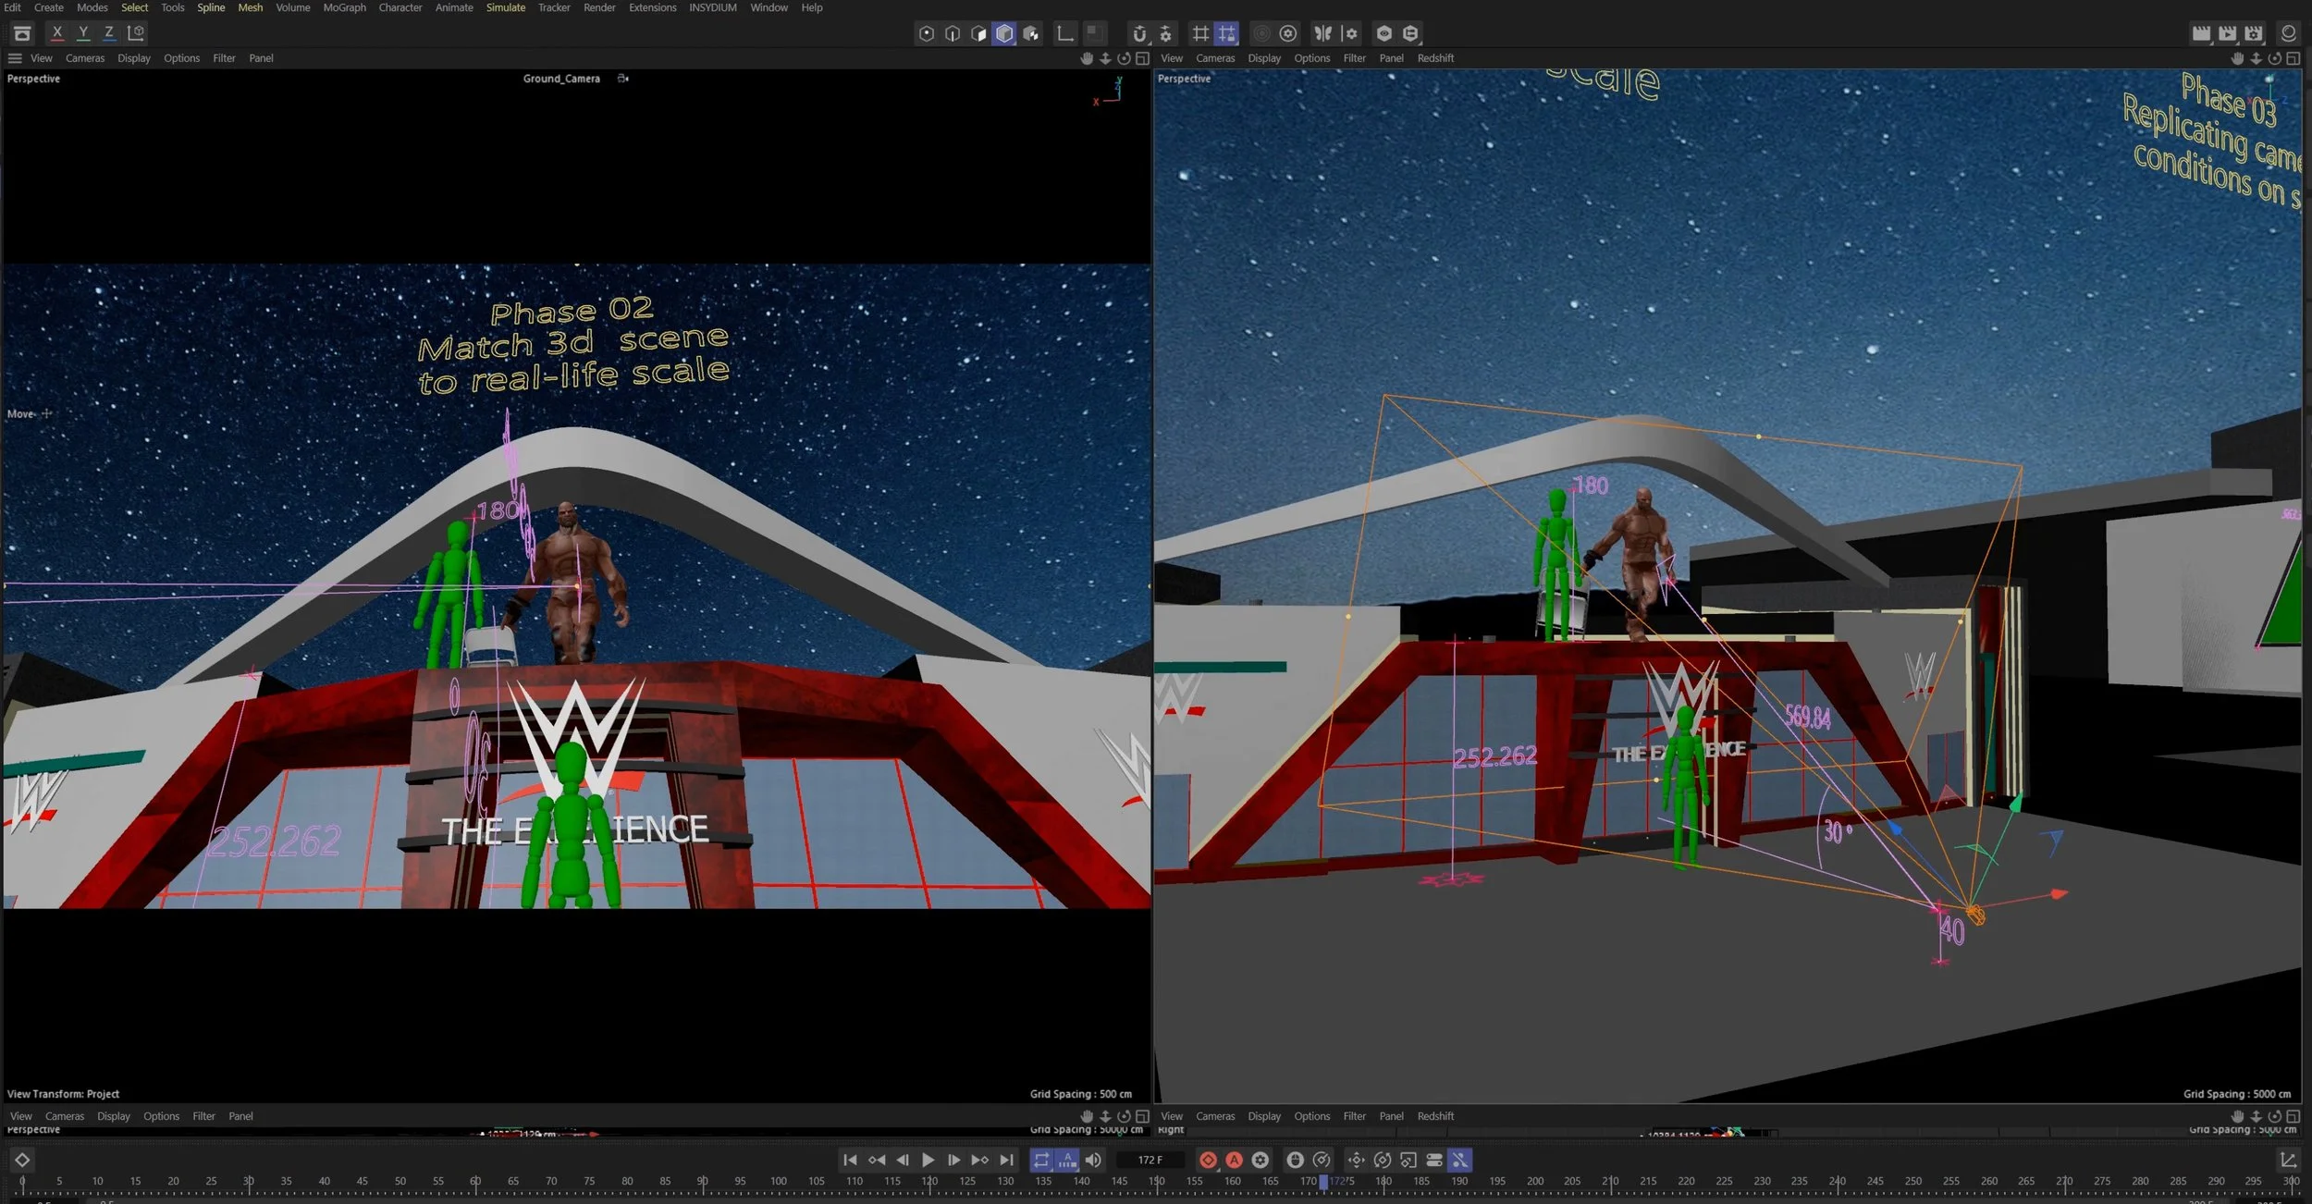Image resolution: width=2312 pixels, height=1204 pixels.
Task: Select Edges mode icon
Action: coord(953,33)
